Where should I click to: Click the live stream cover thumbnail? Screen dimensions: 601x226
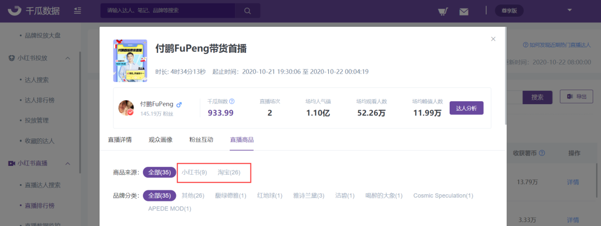[x=130, y=61]
